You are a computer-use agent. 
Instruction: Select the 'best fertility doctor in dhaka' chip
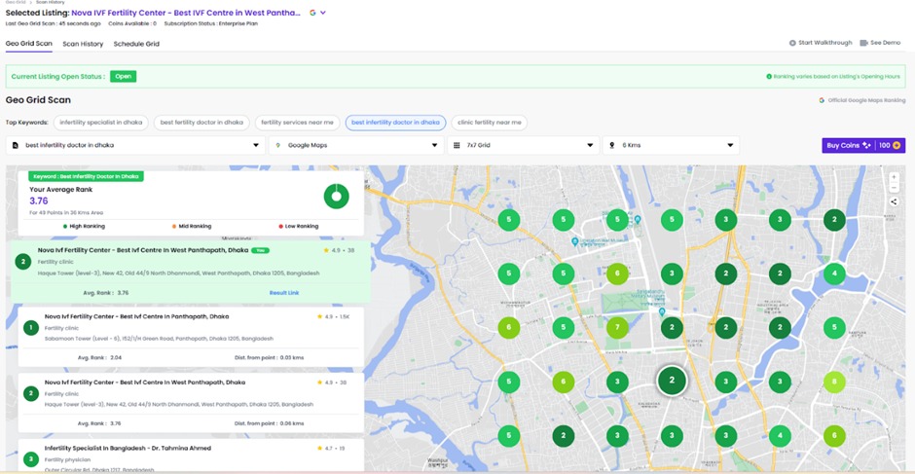pos(201,123)
